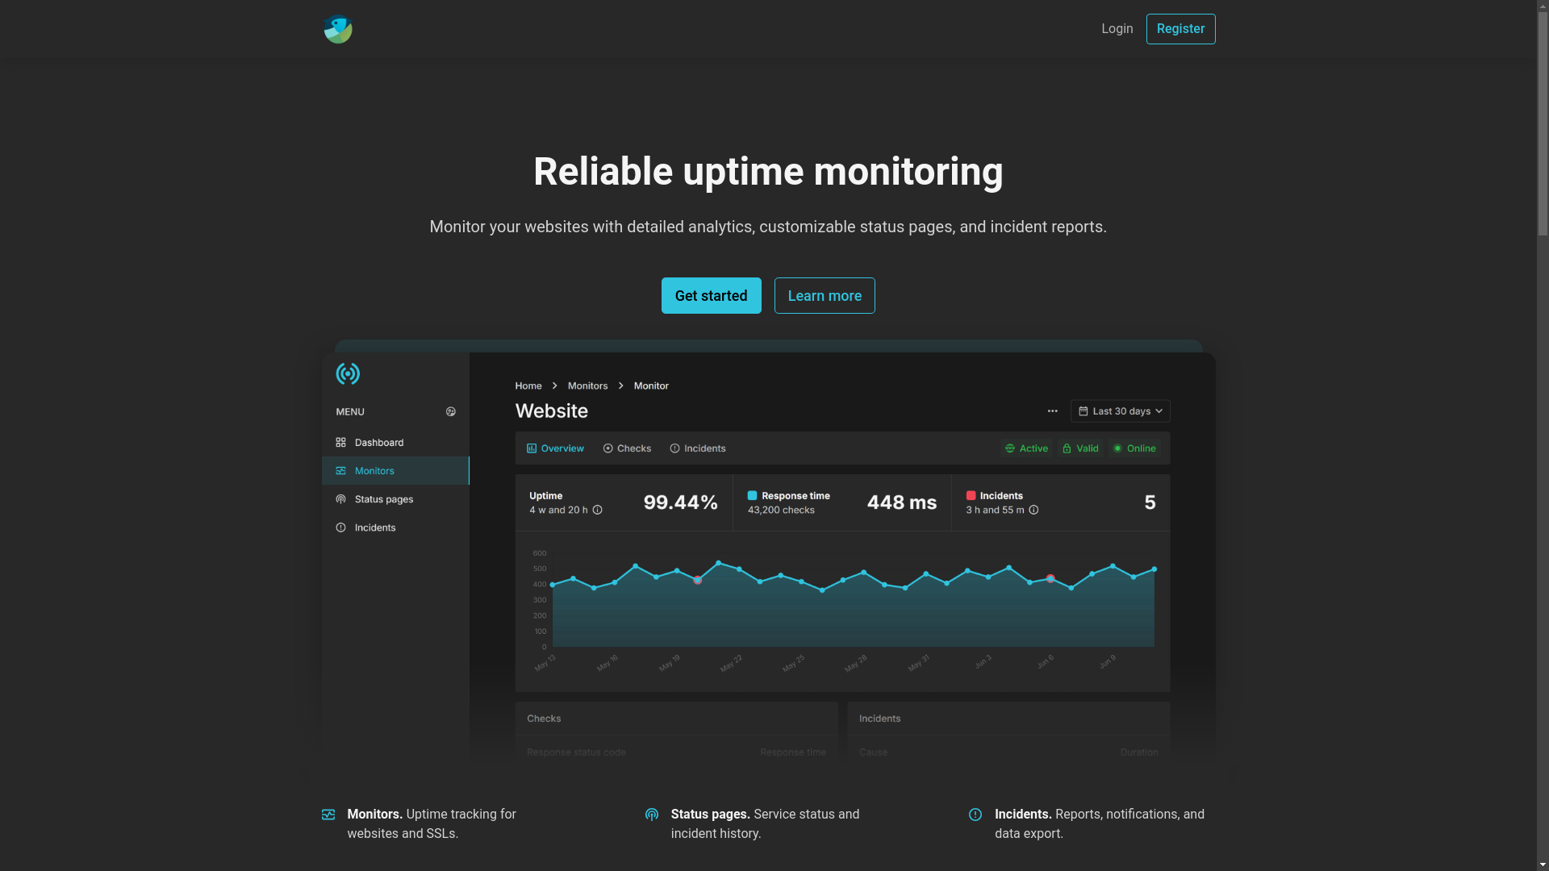Click the Monitors sidebar icon
The width and height of the screenshot is (1549, 871).
click(x=340, y=470)
